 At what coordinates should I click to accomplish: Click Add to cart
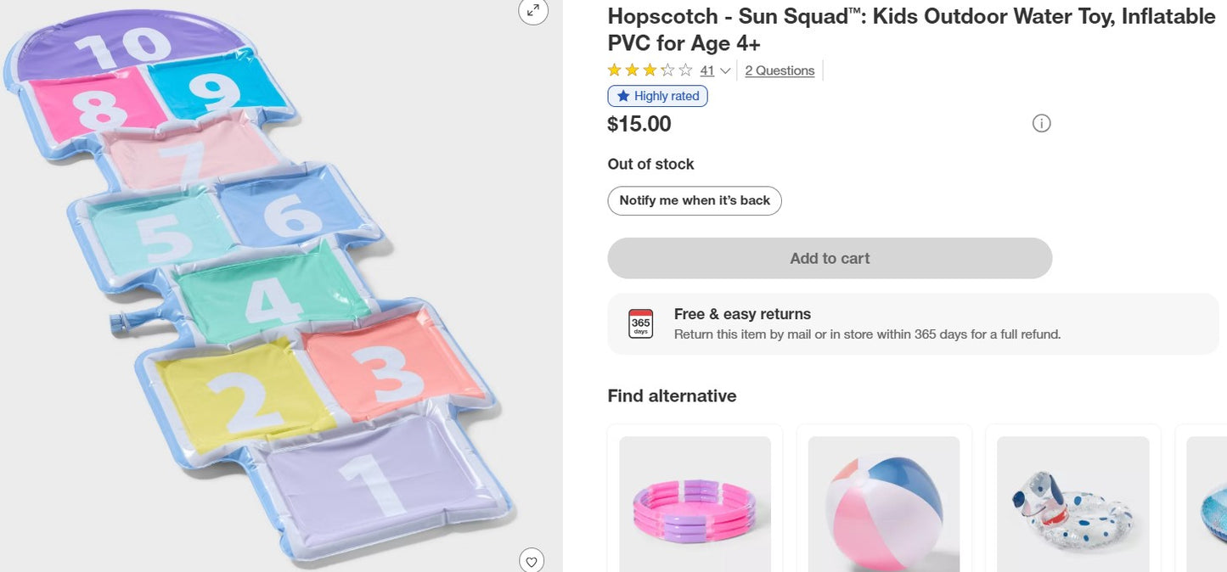click(x=829, y=258)
